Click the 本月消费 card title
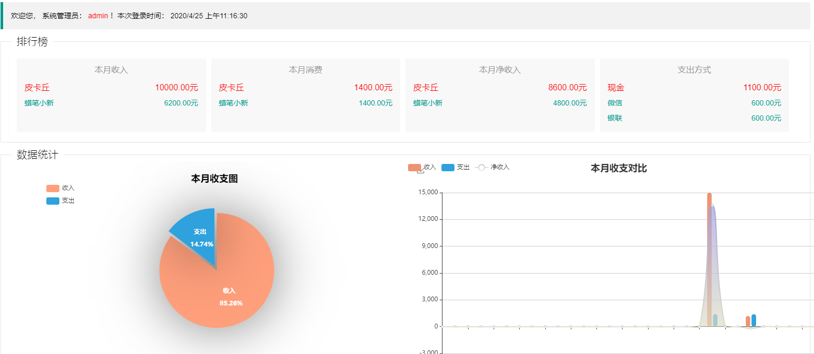814x354 pixels. 306,70
